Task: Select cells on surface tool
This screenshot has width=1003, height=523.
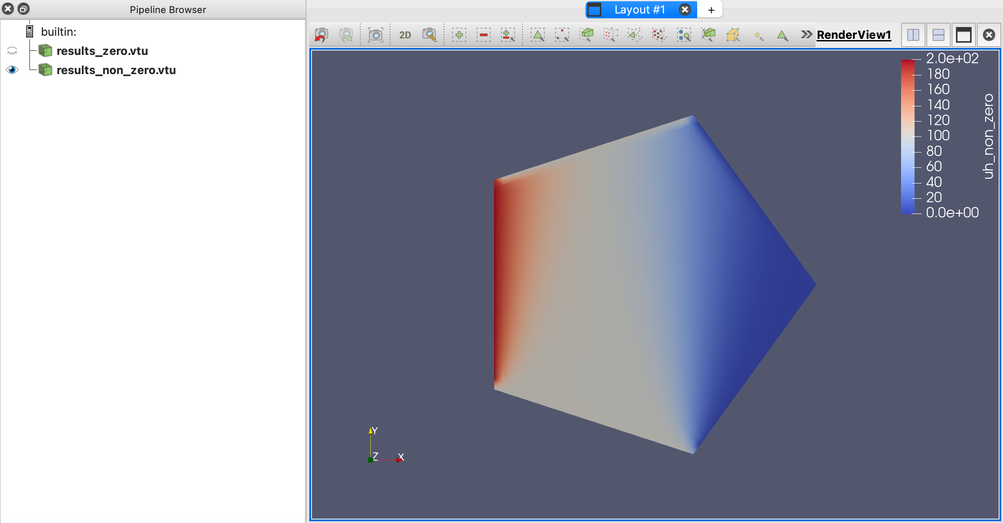Action: [538, 35]
